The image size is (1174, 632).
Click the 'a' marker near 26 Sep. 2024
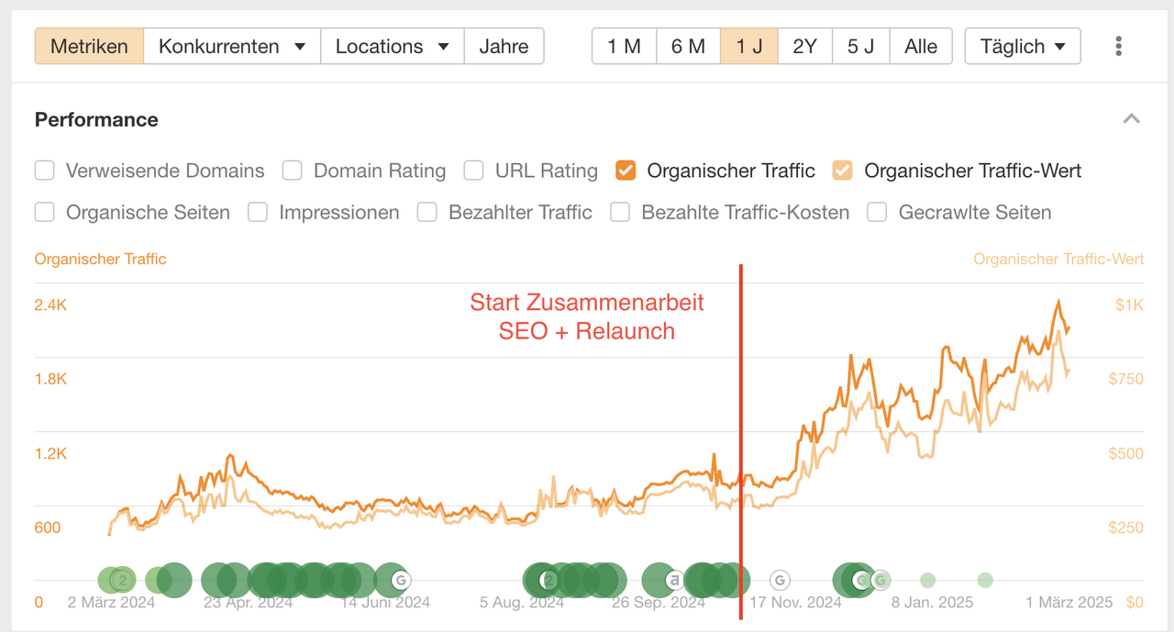[673, 580]
